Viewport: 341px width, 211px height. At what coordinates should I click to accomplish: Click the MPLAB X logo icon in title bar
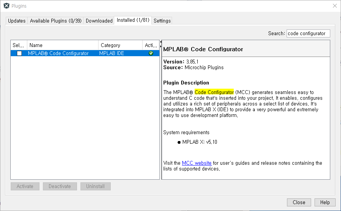pos(7,6)
